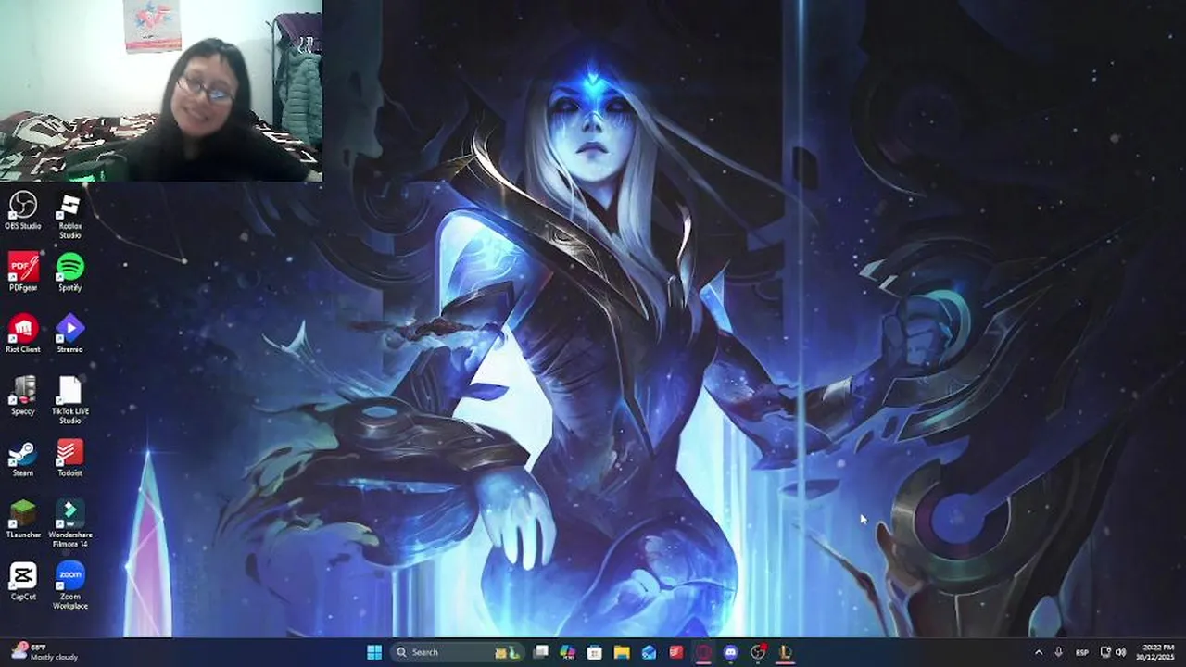Open Steam from the desktop
This screenshot has width=1186, height=667.
point(23,459)
